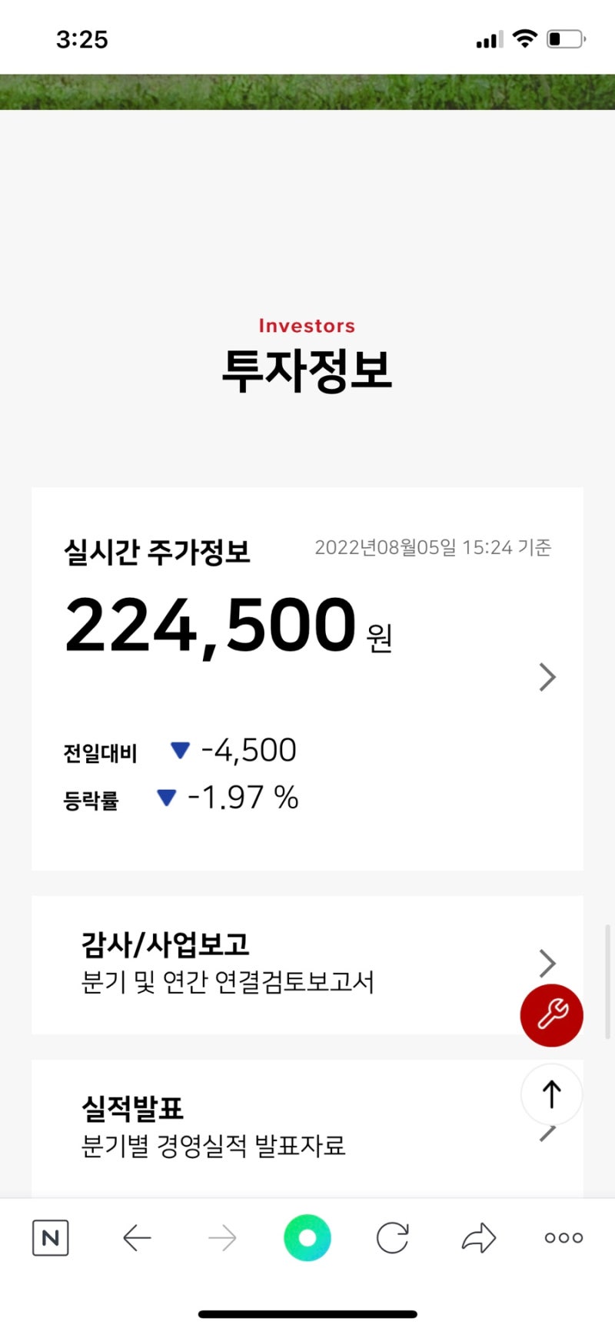Tap the 분기별 경영실적 발표자료 subtitle
Viewport: 615px width, 1331px height.
pyautogui.click(x=213, y=1147)
